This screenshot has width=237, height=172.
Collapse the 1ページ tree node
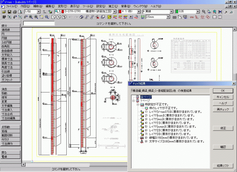pos(133,101)
